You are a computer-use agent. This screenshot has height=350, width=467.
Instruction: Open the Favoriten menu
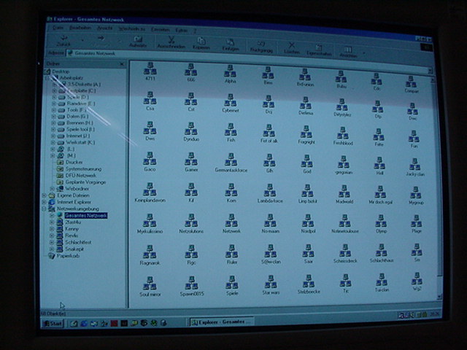pos(161,29)
